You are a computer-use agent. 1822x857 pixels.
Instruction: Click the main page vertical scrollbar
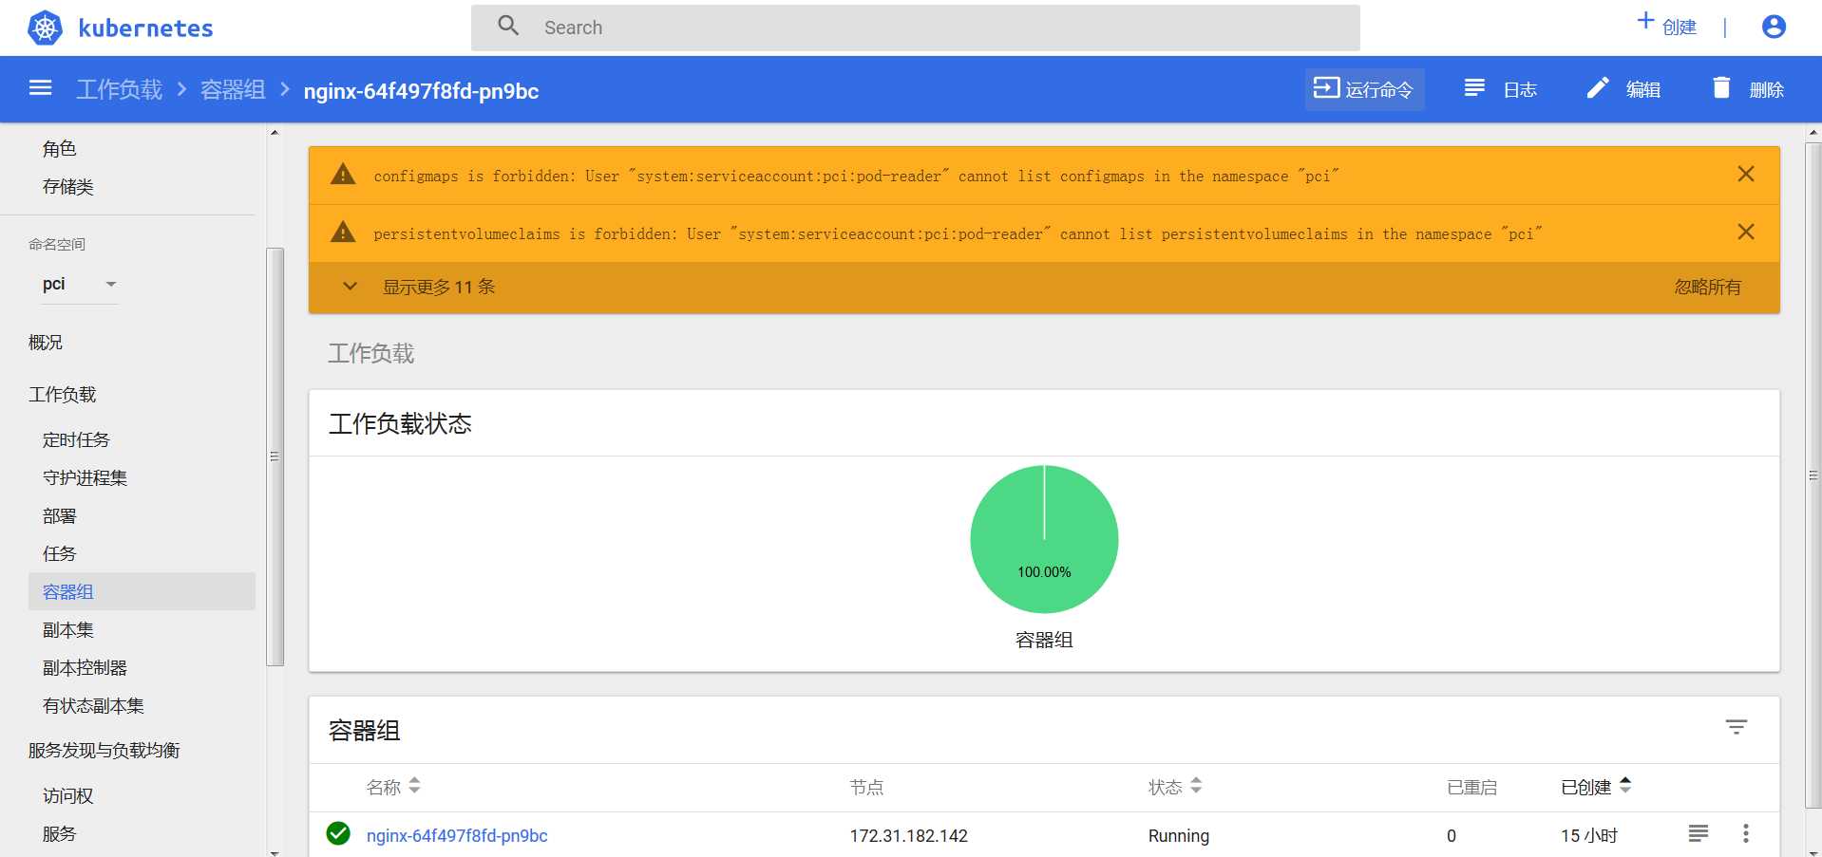[1813, 475]
